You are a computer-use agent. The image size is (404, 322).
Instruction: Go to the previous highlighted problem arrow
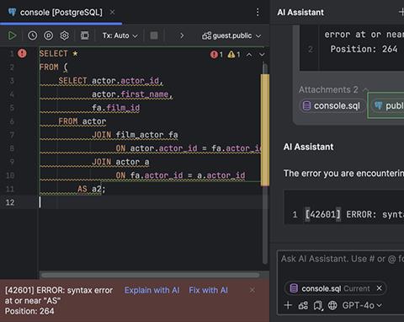point(249,55)
